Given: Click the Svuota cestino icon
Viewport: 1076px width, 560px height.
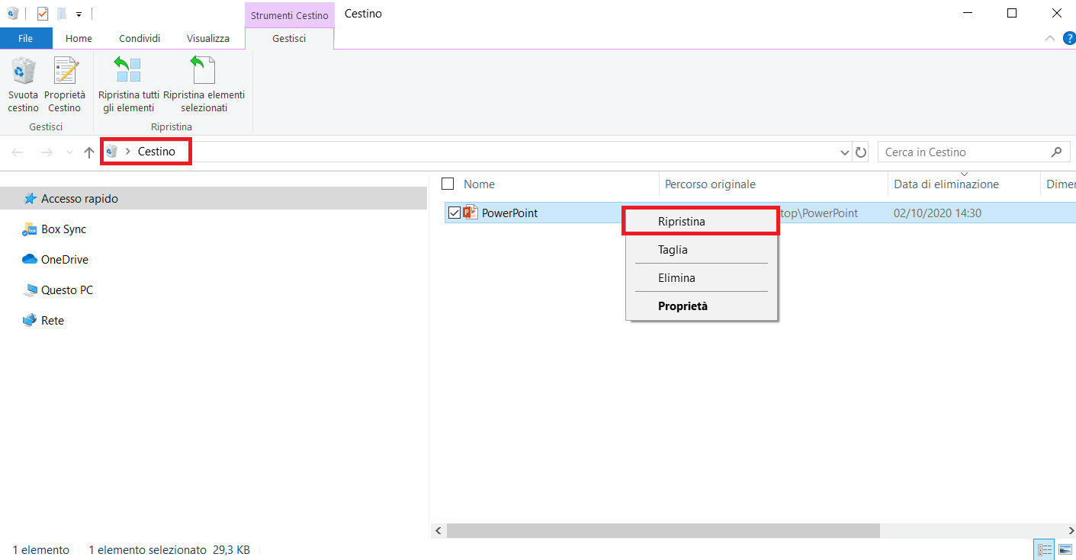Looking at the screenshot, I should (x=23, y=72).
